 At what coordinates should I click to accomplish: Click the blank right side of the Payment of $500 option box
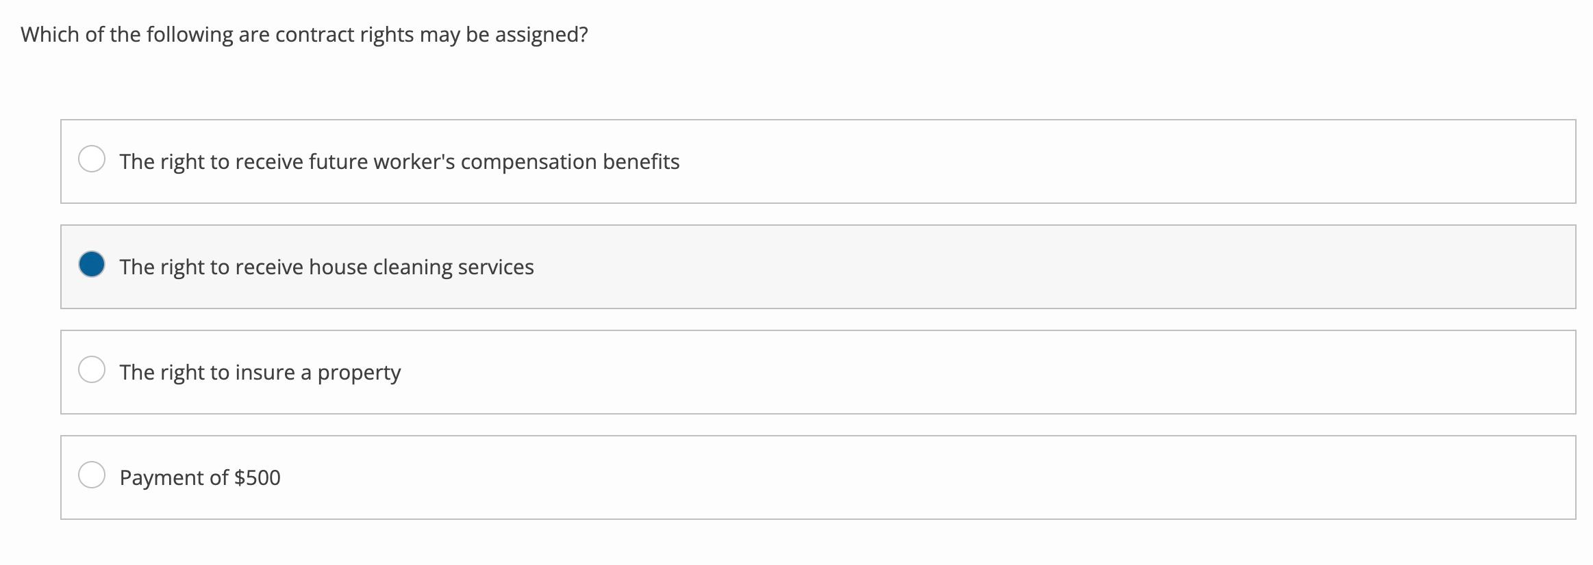click(1164, 478)
